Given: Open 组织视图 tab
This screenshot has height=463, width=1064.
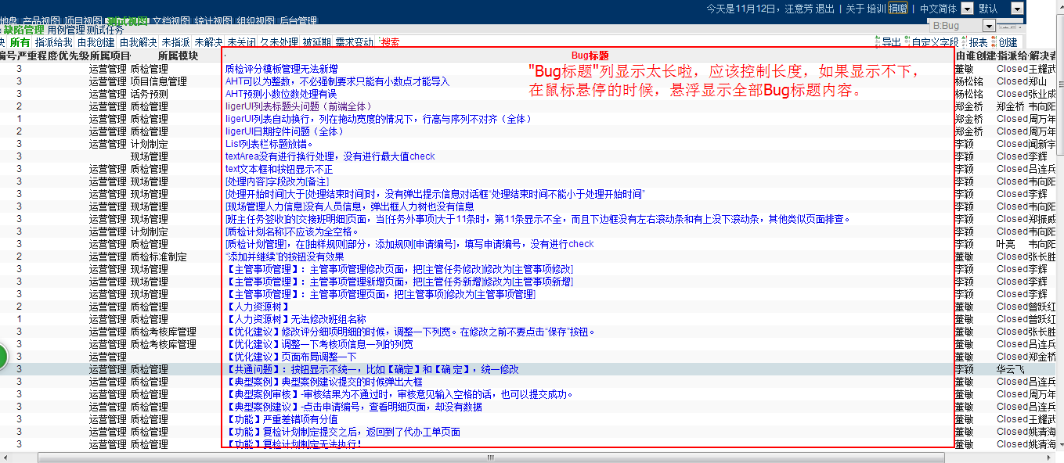Looking at the screenshot, I should click(x=255, y=21).
